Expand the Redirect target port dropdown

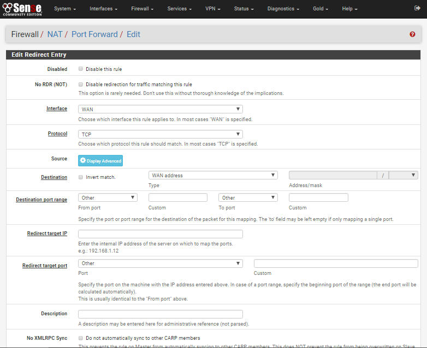pos(161,263)
